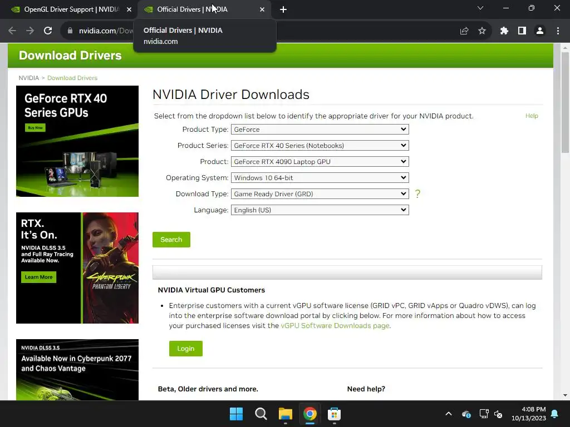
Task: Click the Download Drivers page banner title
Action: point(70,56)
